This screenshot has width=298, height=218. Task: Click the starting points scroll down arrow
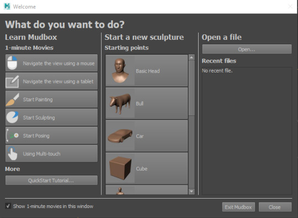coord(191,191)
